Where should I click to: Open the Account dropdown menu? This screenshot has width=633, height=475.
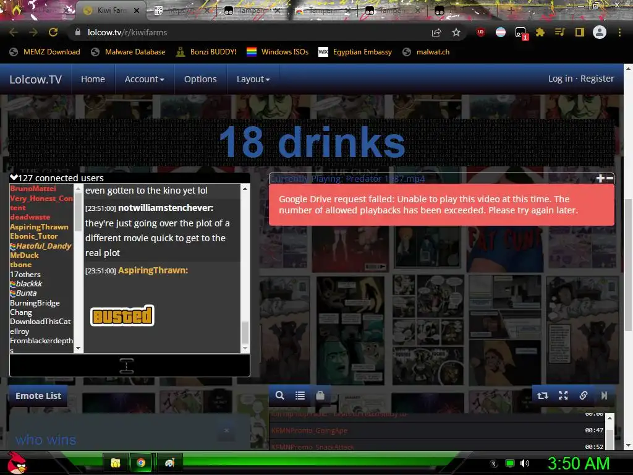click(144, 79)
